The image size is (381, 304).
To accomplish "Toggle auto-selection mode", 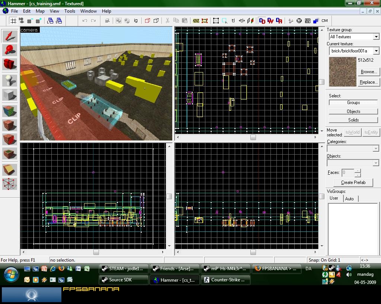I will pos(224,21).
